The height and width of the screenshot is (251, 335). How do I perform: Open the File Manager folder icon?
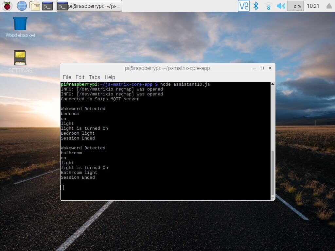point(34,6)
